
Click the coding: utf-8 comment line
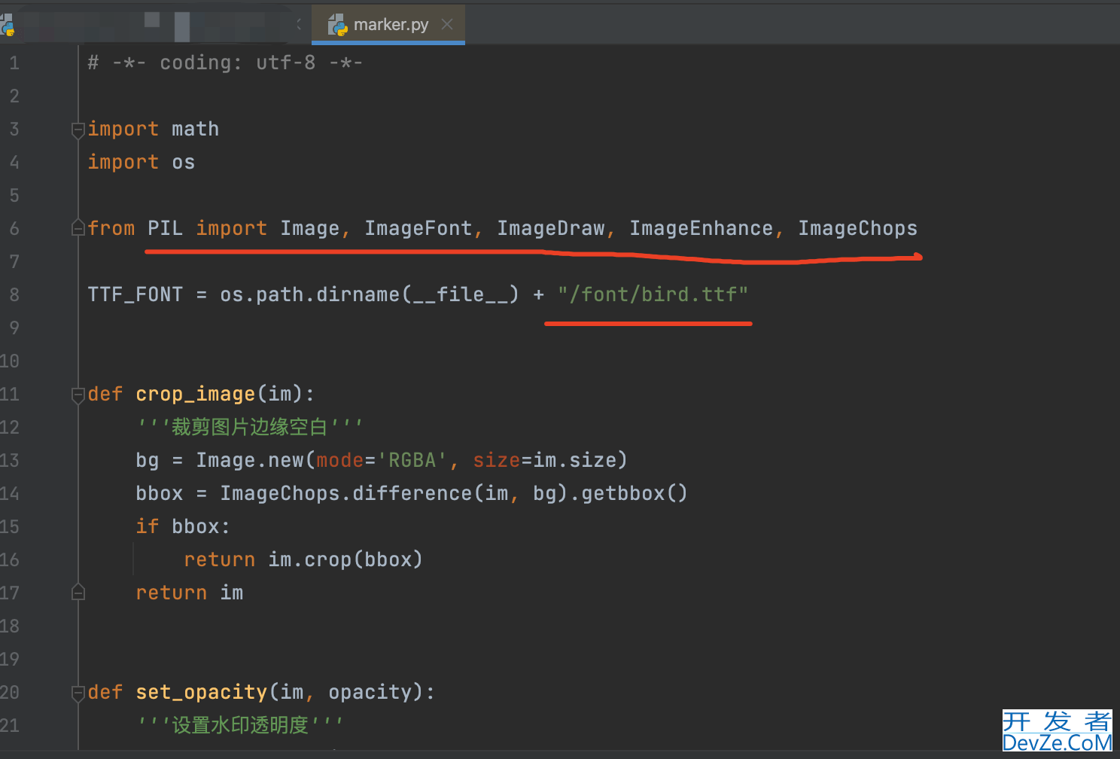coord(225,62)
